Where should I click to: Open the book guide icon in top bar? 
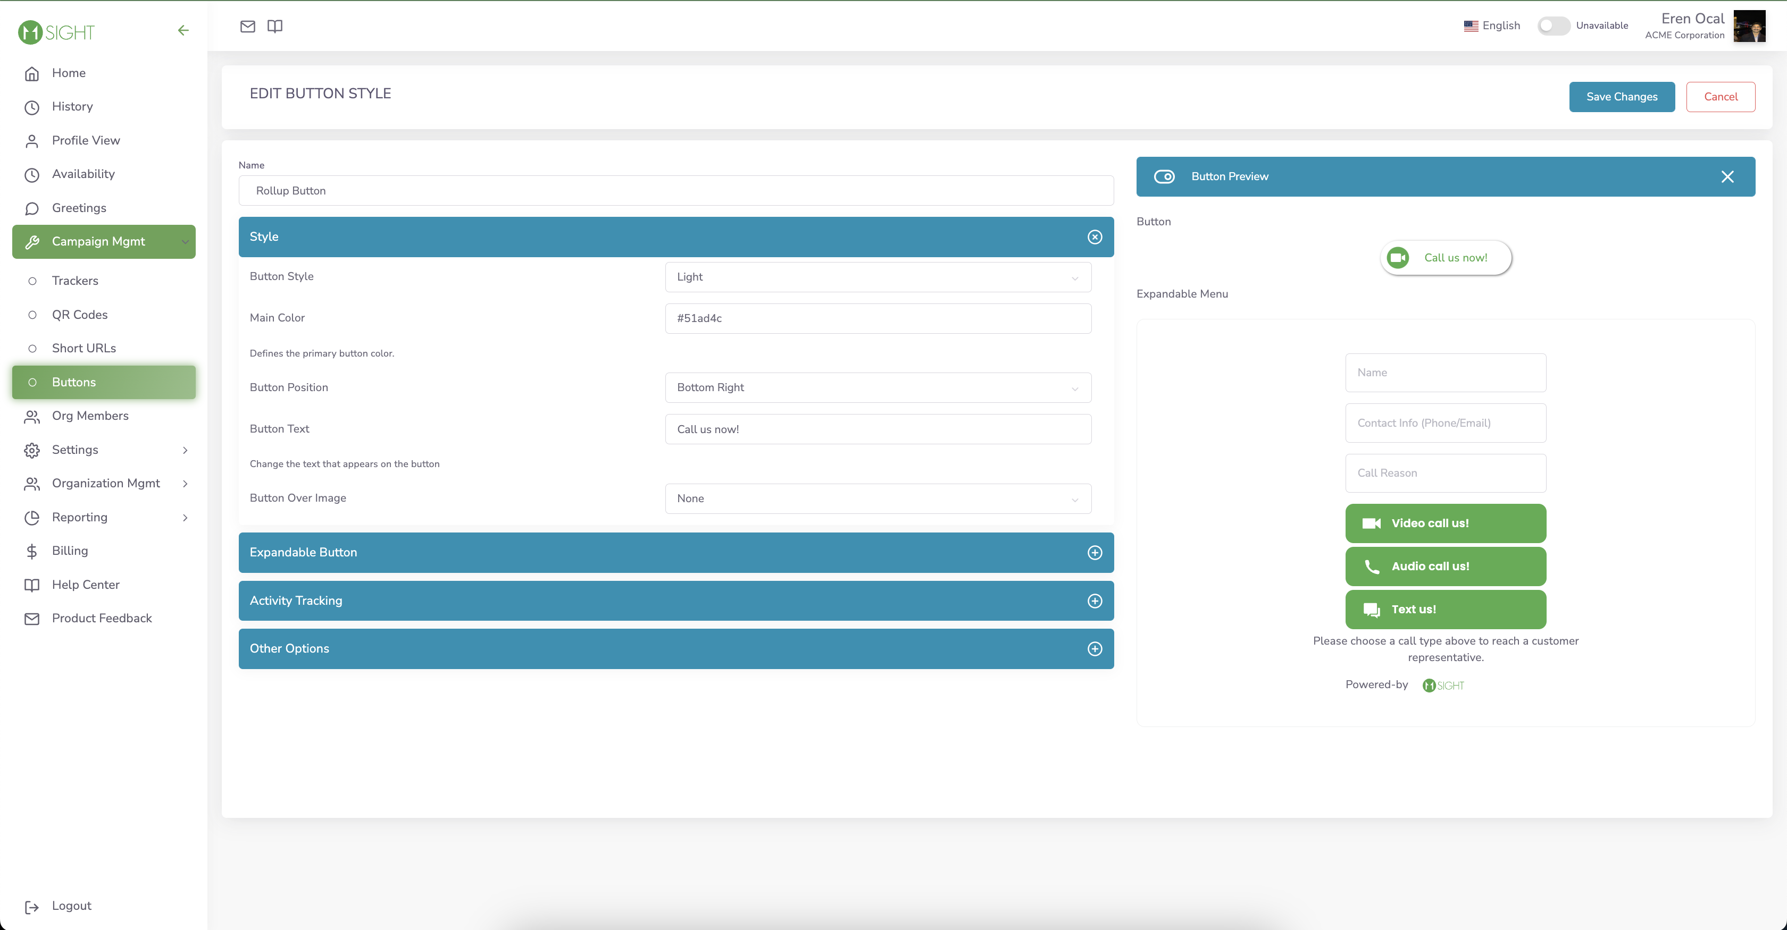(275, 27)
